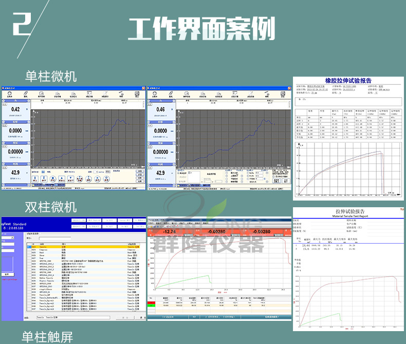Image resolution: width=406 pixels, height=344 pixels.
Task: Open the rubber tensile test report thumbnail
Action: (x=348, y=138)
